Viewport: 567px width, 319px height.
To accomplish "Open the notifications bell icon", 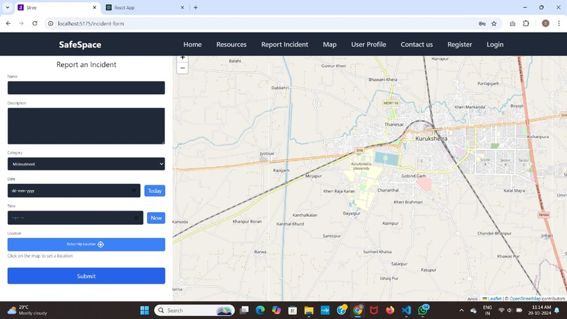I will [x=557, y=311].
